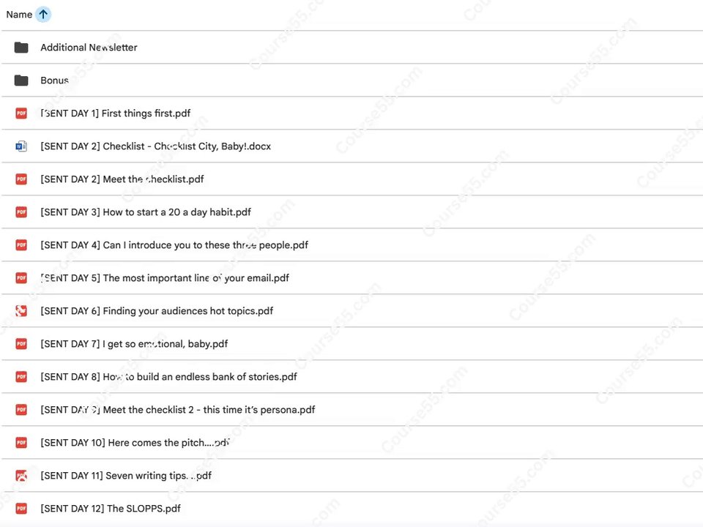Screen dimensions: 703x527
Task: Open Meet the checklist 2 persona.pdf
Action: [177, 410]
